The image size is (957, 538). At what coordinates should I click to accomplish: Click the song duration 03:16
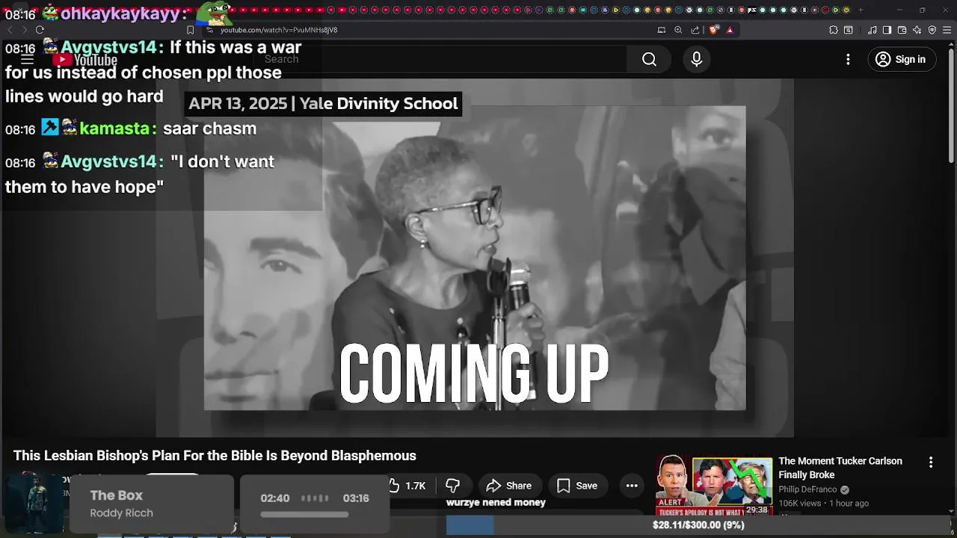click(x=356, y=498)
